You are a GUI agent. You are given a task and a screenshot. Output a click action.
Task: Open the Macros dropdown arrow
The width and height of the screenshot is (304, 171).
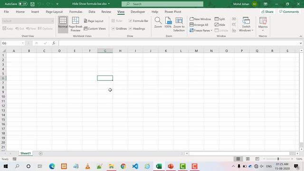(263, 30)
